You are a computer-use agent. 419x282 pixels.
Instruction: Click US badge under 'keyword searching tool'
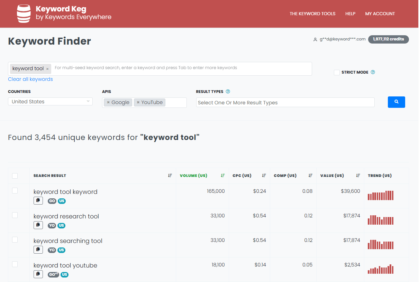62,250
